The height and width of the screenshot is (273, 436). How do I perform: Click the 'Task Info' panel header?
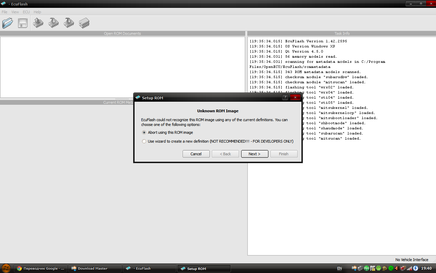tap(342, 33)
